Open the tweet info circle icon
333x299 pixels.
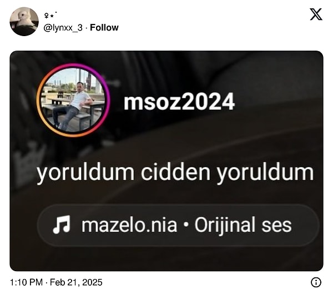coord(316,282)
